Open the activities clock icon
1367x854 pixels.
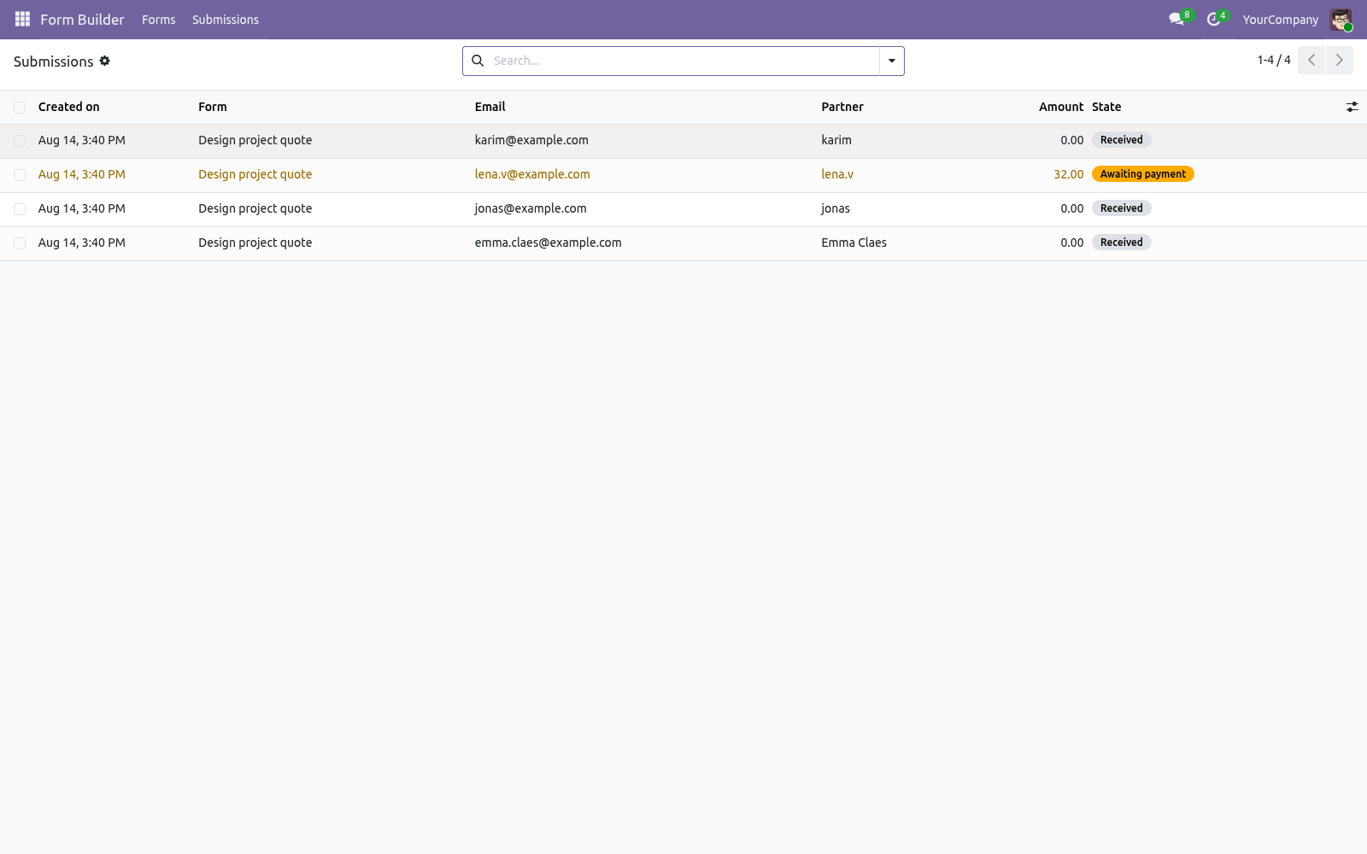click(x=1214, y=19)
